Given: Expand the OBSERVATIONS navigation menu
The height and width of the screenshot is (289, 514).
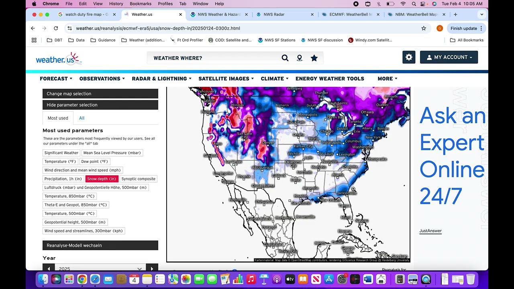Looking at the screenshot, I should coord(102,79).
